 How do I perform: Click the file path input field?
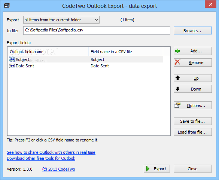[97, 30]
